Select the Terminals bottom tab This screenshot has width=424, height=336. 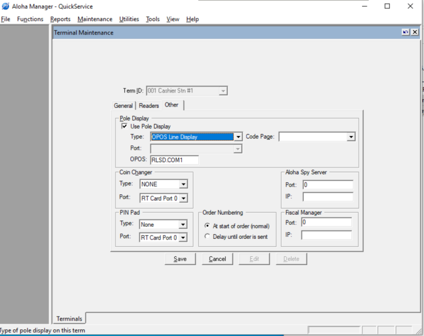[69, 318]
